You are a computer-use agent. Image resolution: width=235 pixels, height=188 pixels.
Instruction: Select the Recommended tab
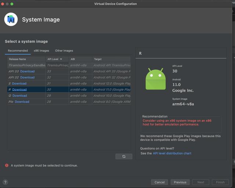pyautogui.click(x=18, y=51)
